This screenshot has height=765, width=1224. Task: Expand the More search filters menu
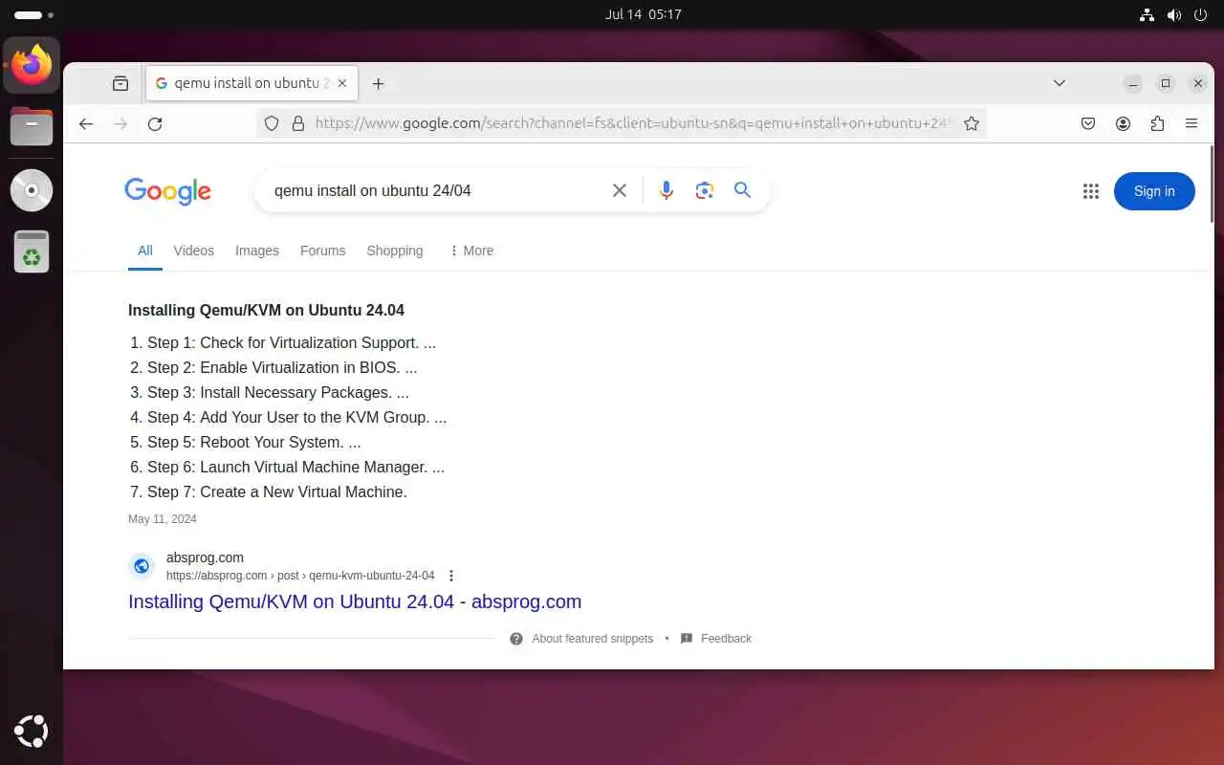[x=470, y=251]
